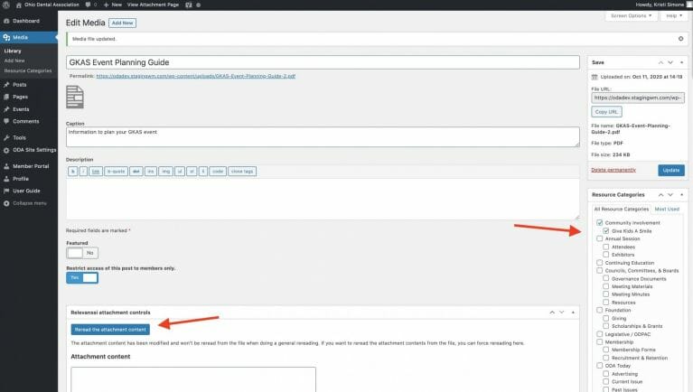The height and width of the screenshot is (392, 693).
Task: Click the close tags button
Action: (x=242, y=172)
